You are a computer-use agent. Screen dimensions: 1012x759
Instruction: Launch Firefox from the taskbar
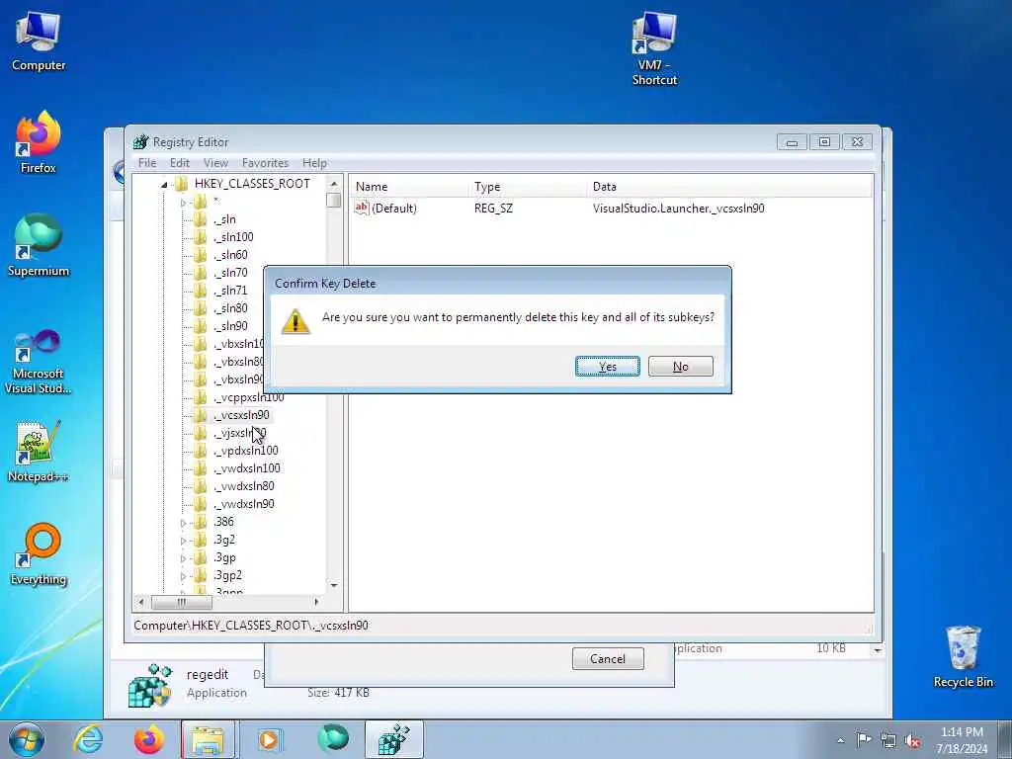(149, 739)
